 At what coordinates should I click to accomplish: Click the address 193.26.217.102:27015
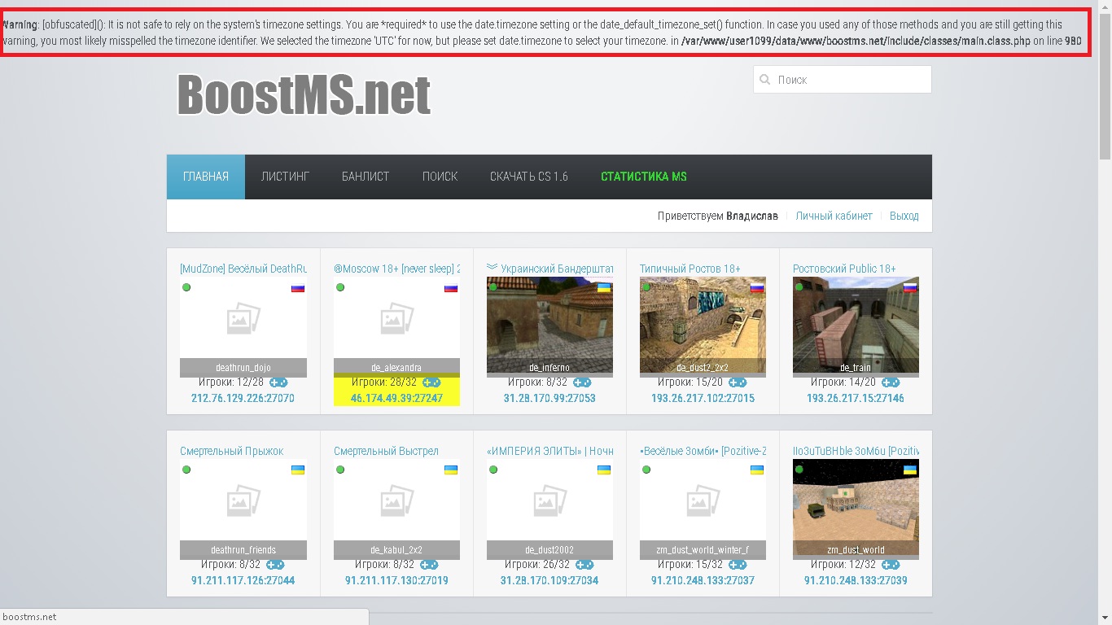point(703,399)
